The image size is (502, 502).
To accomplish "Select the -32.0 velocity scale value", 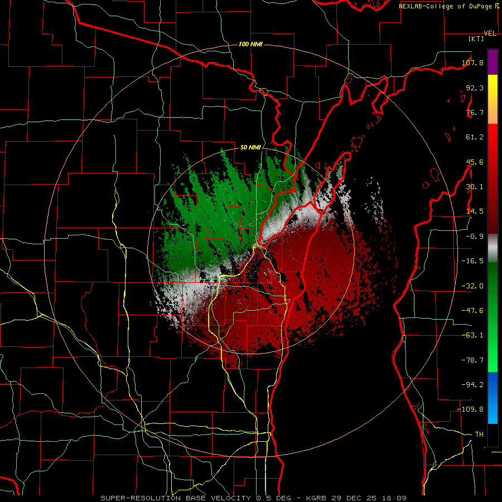I will tap(472, 286).
